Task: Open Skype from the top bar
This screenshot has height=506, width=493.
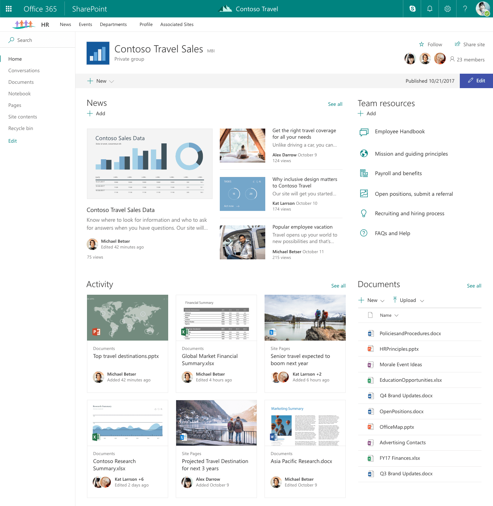Action: pyautogui.click(x=412, y=9)
